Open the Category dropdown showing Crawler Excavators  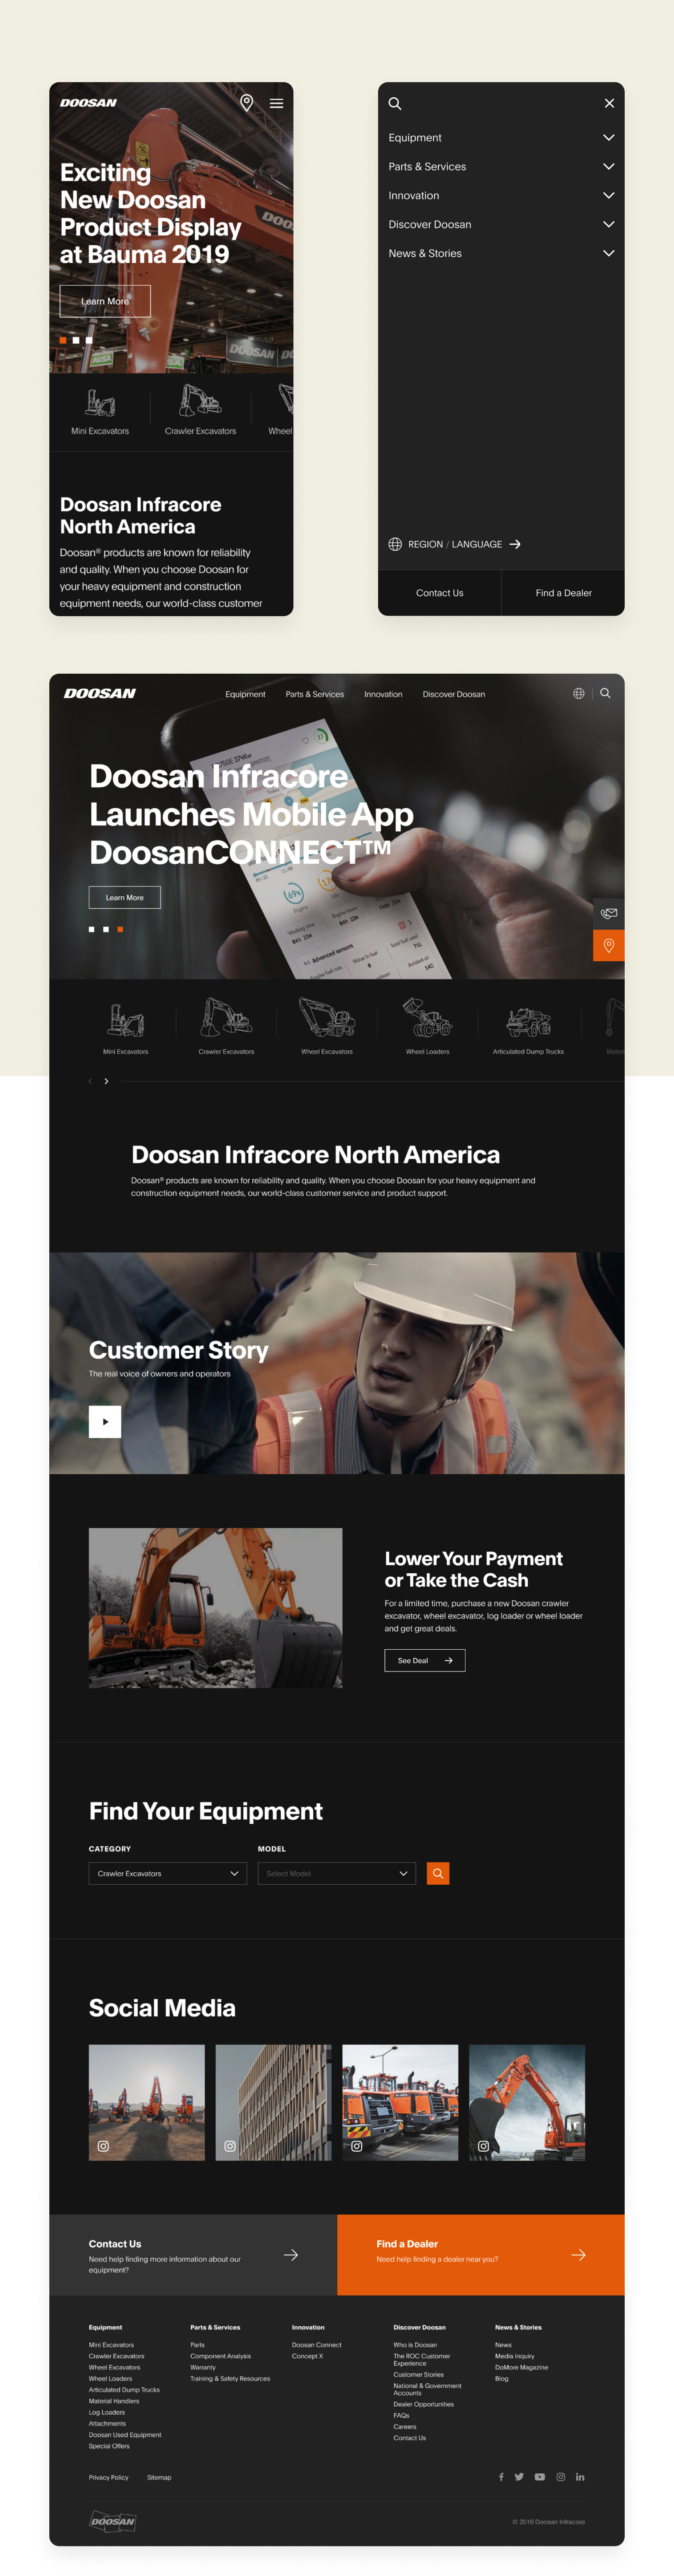[167, 1873]
